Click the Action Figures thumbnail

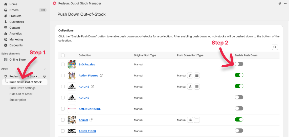coord(72,75)
